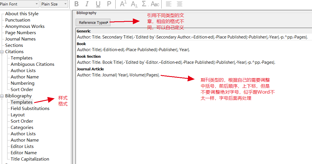The image size is (312, 164).
Task: Open the Reference Types menu button
Action: (x=93, y=22)
